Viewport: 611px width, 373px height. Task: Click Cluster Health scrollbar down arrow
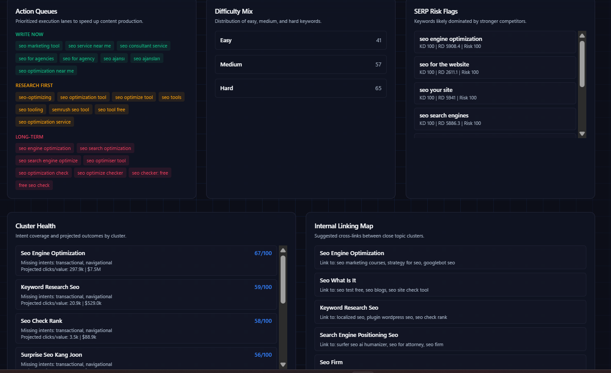point(283,364)
